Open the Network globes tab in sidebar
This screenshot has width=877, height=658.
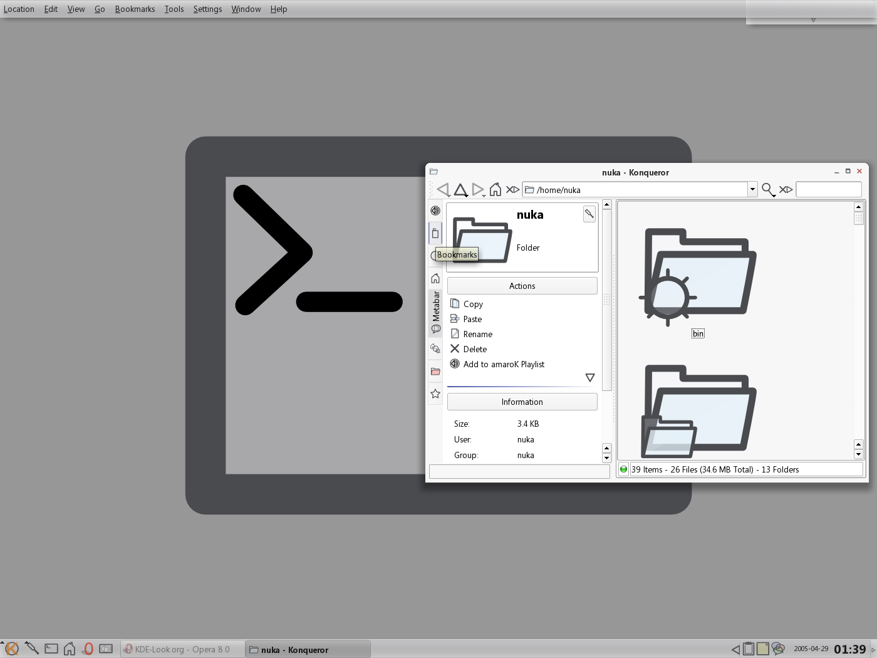point(435,348)
